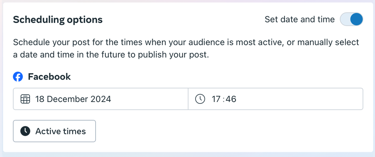The height and width of the screenshot is (157, 375).
Task: Click the Facebook platform label
Action: [49, 77]
